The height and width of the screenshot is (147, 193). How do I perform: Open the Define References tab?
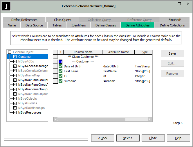click(x=24, y=20)
